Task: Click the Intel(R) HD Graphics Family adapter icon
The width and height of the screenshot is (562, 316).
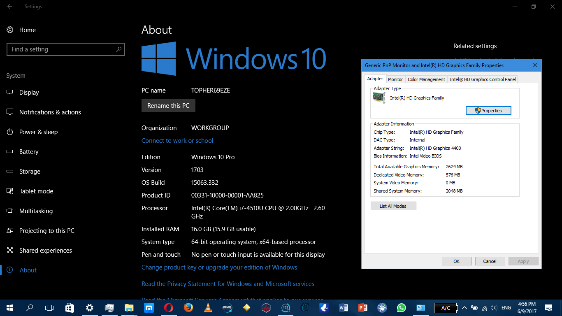Action: tap(379, 98)
